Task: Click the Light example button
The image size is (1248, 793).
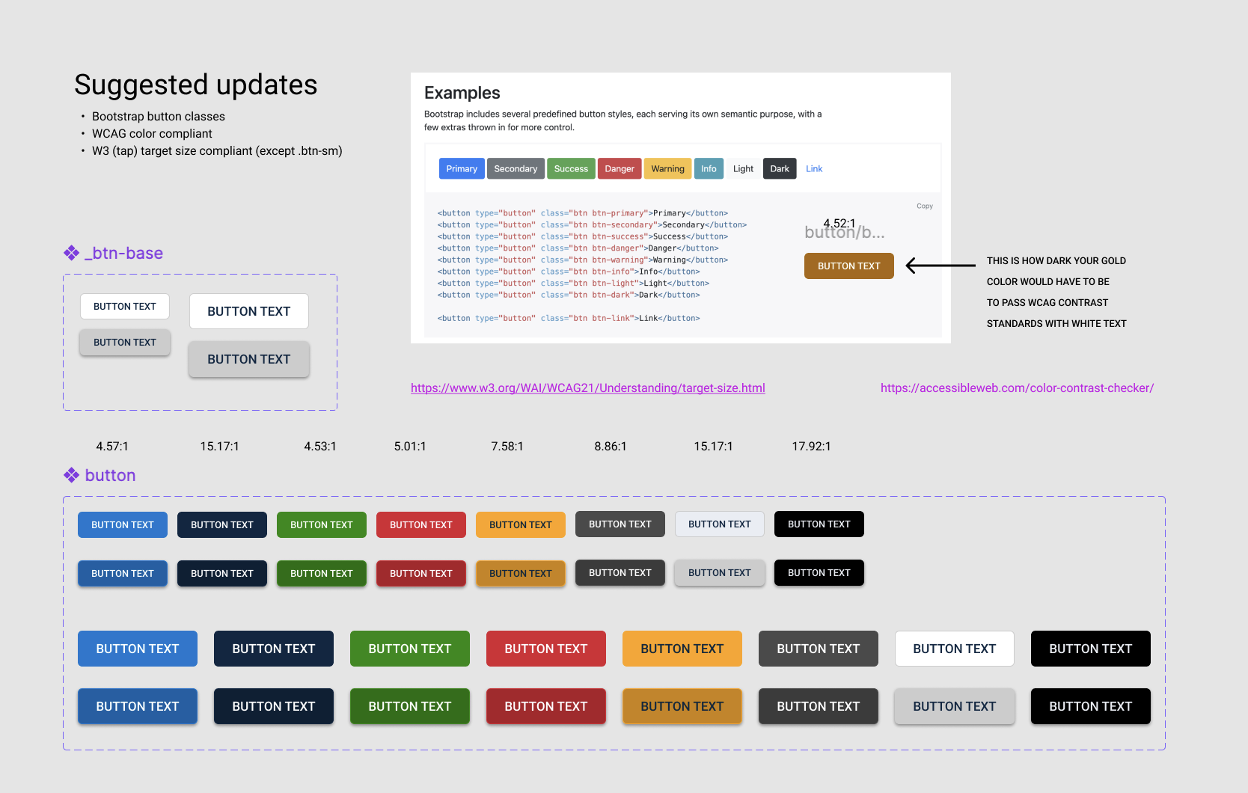Action: [x=743, y=169]
